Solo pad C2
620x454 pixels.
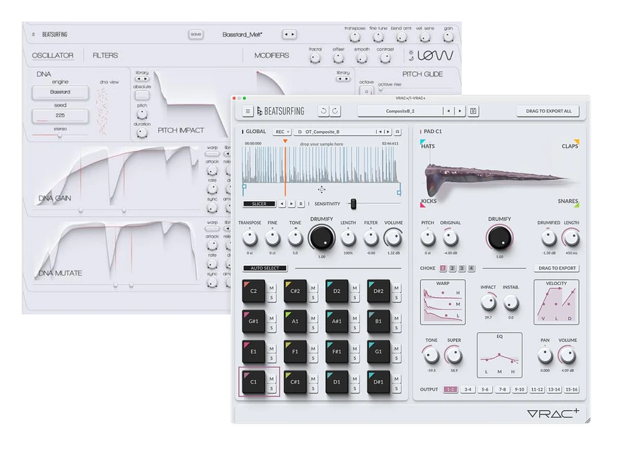(x=271, y=297)
